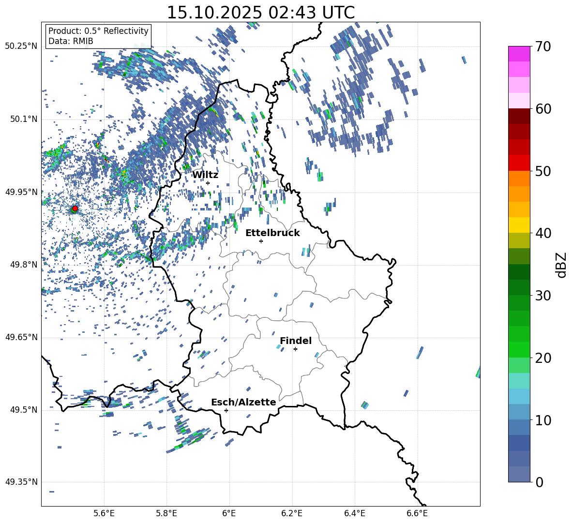The height and width of the screenshot is (523, 573).
Task: Click the red radar site marker
Action: (75, 209)
